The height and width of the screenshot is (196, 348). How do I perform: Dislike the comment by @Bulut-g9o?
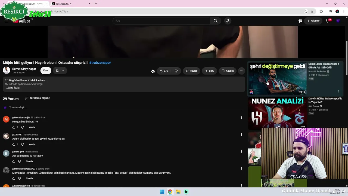(x=20, y=161)
